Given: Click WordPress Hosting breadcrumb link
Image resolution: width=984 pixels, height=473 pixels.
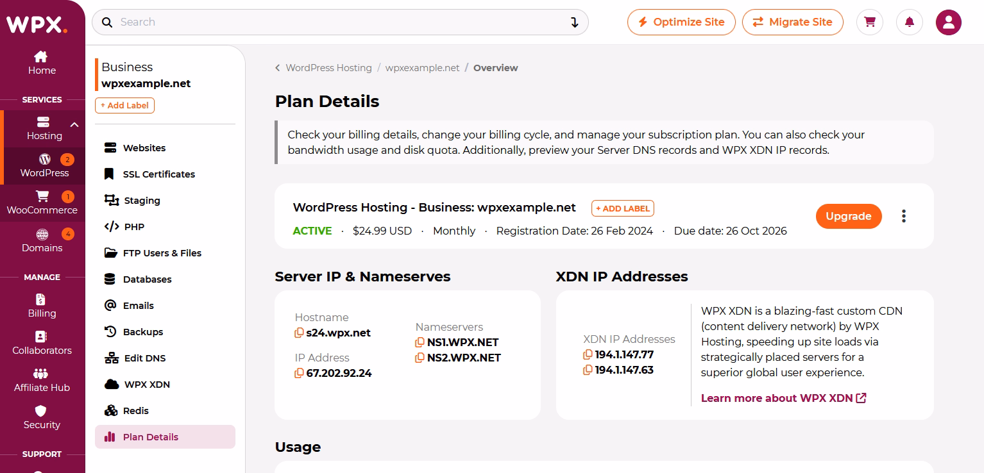Looking at the screenshot, I should click(328, 68).
